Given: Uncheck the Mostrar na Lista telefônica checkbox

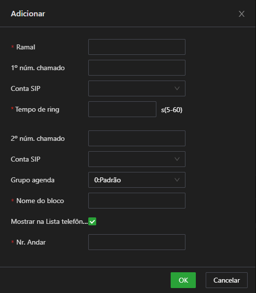Looking at the screenshot, I should click(92, 221).
